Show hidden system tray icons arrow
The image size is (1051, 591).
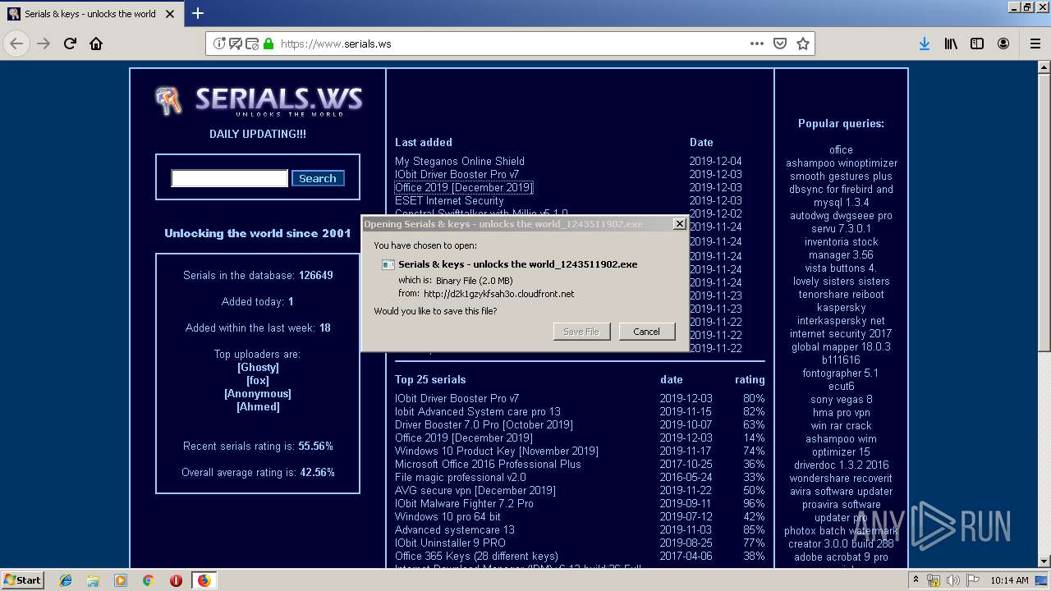click(916, 580)
